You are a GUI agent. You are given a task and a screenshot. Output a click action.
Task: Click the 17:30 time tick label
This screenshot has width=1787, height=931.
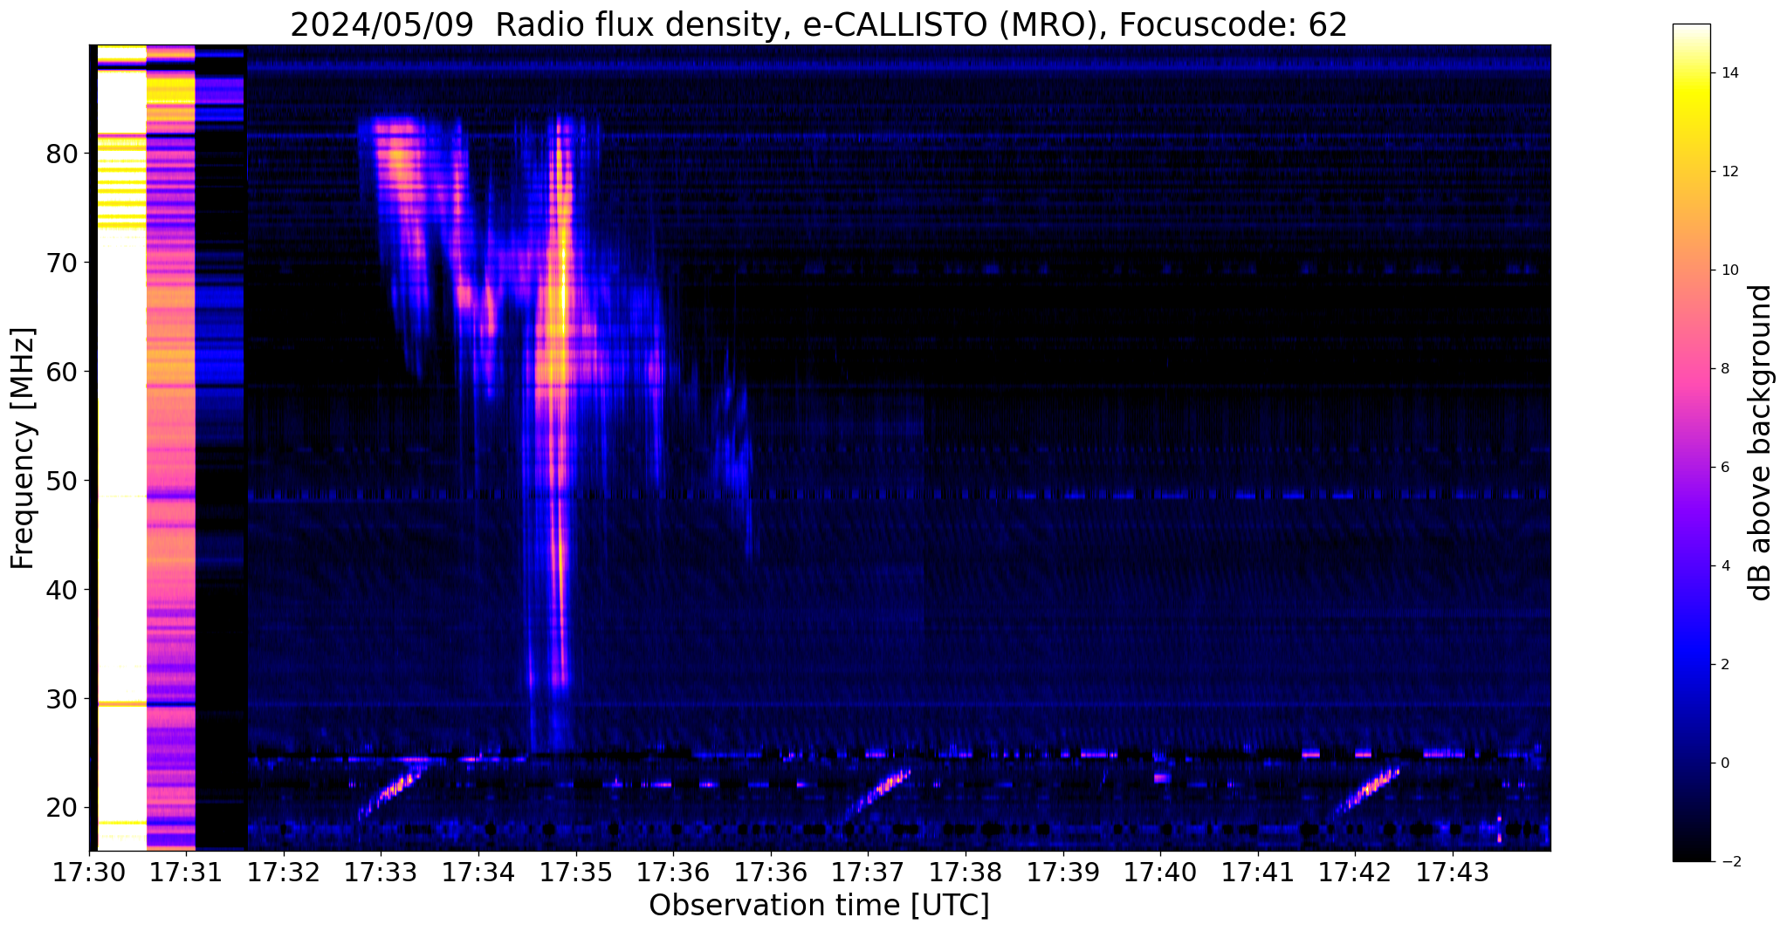89,872
